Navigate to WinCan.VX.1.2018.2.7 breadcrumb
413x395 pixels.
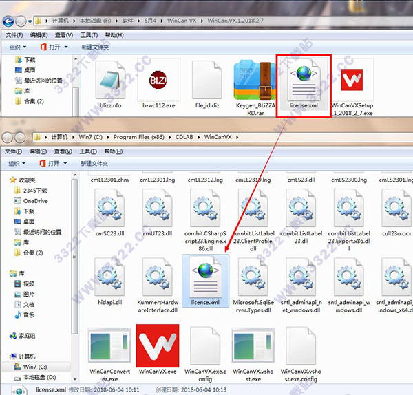click(235, 21)
